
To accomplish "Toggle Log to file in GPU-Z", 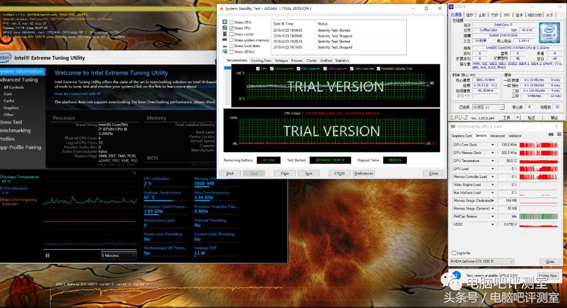I will pos(455,253).
